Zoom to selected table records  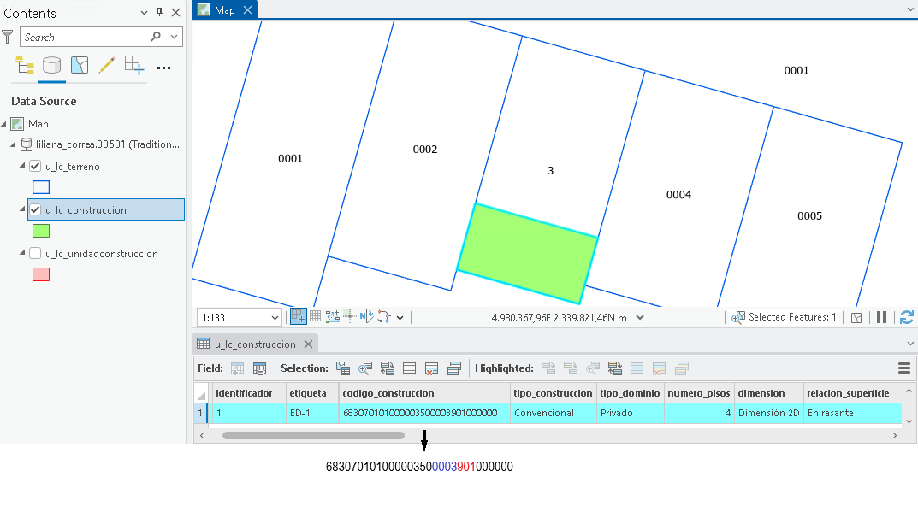click(365, 368)
